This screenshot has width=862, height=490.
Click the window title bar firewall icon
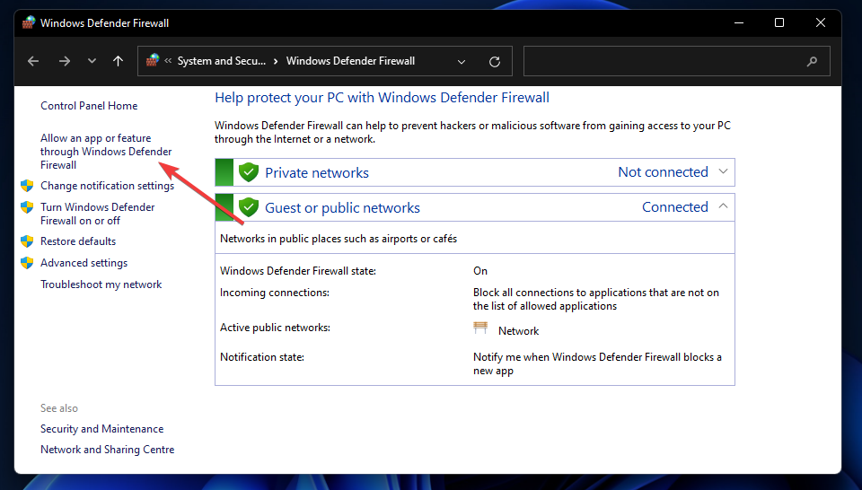coord(29,23)
